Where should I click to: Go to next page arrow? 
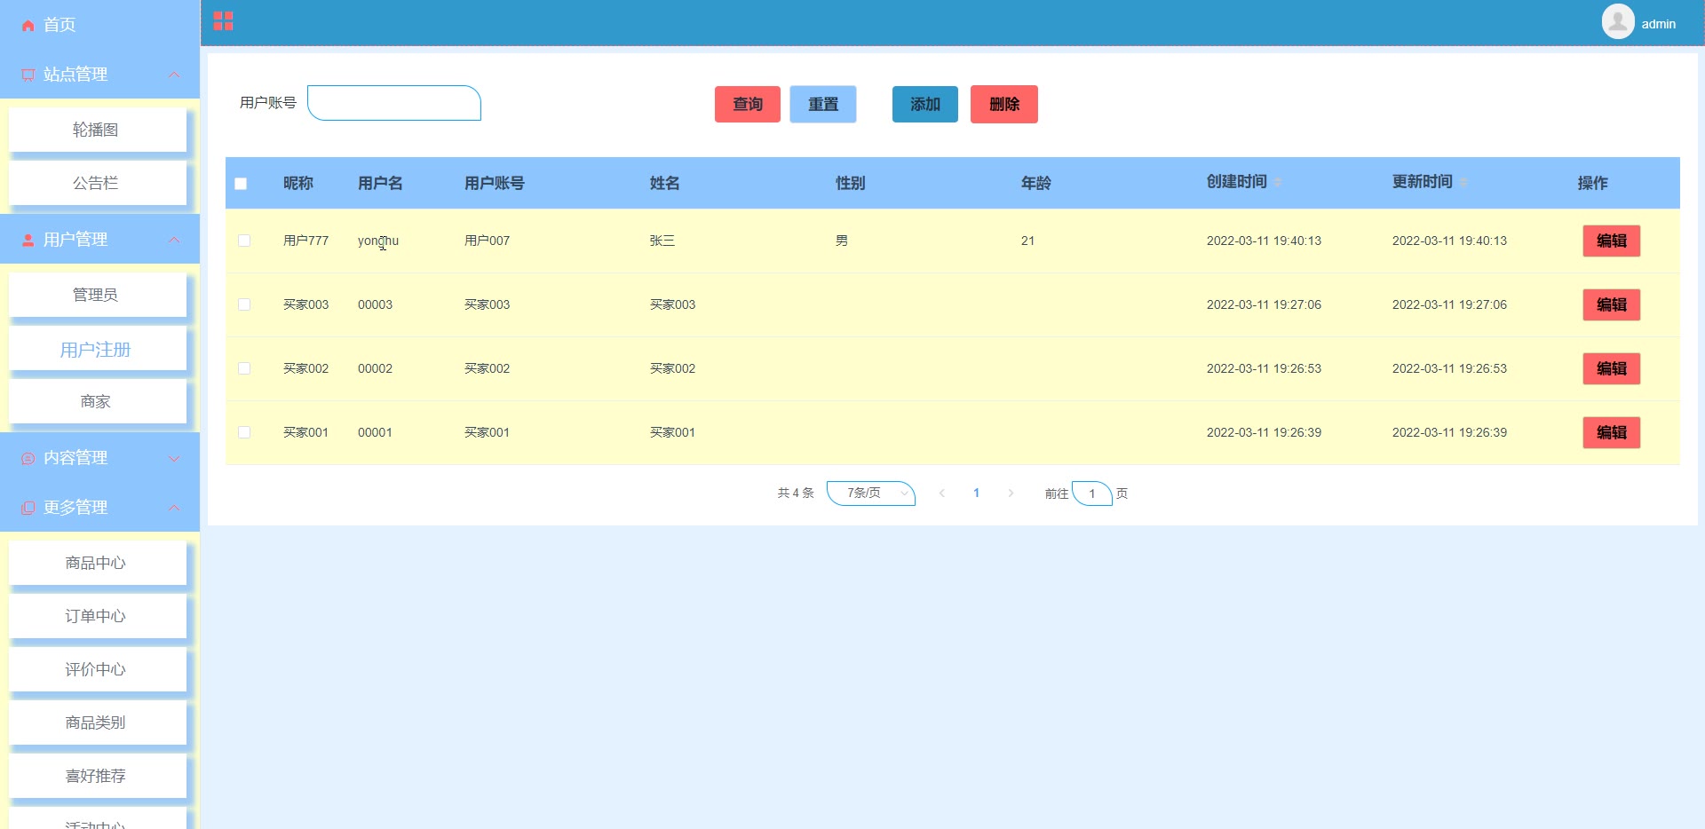[1011, 493]
